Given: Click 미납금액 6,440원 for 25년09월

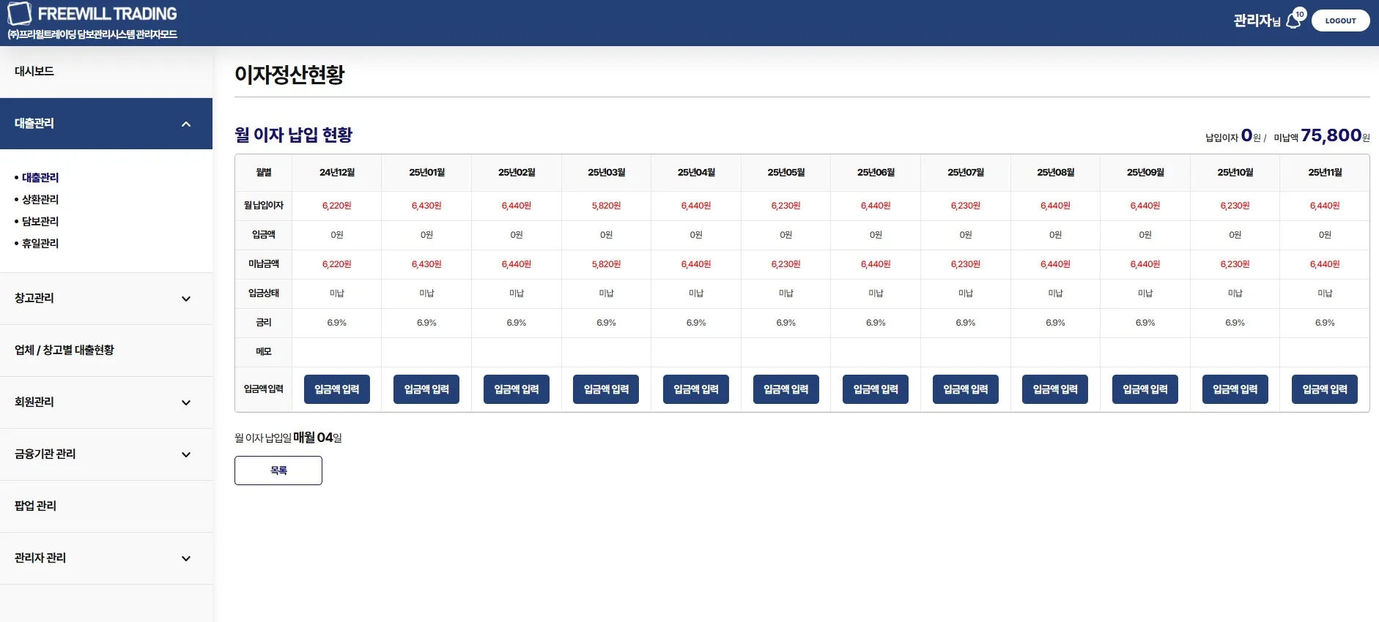Looking at the screenshot, I should click(x=1145, y=264).
